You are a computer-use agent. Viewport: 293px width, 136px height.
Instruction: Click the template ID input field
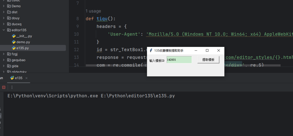coord(179,60)
